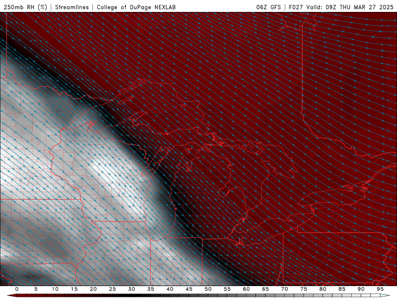Select the "Streamlines" label in the header
Screen dimensions: 397x298
[72, 7]
